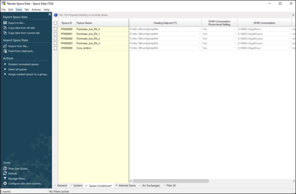Open Heating Setpoint dropdown for Perimeter_bot_ZN_1
Image resolution: width=296 pixels, height=194 pixels.
coord(199,34)
